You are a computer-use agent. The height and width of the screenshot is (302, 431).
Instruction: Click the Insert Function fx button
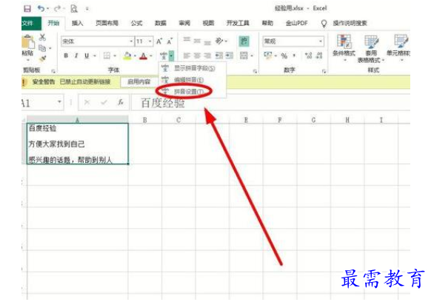[x=121, y=102]
